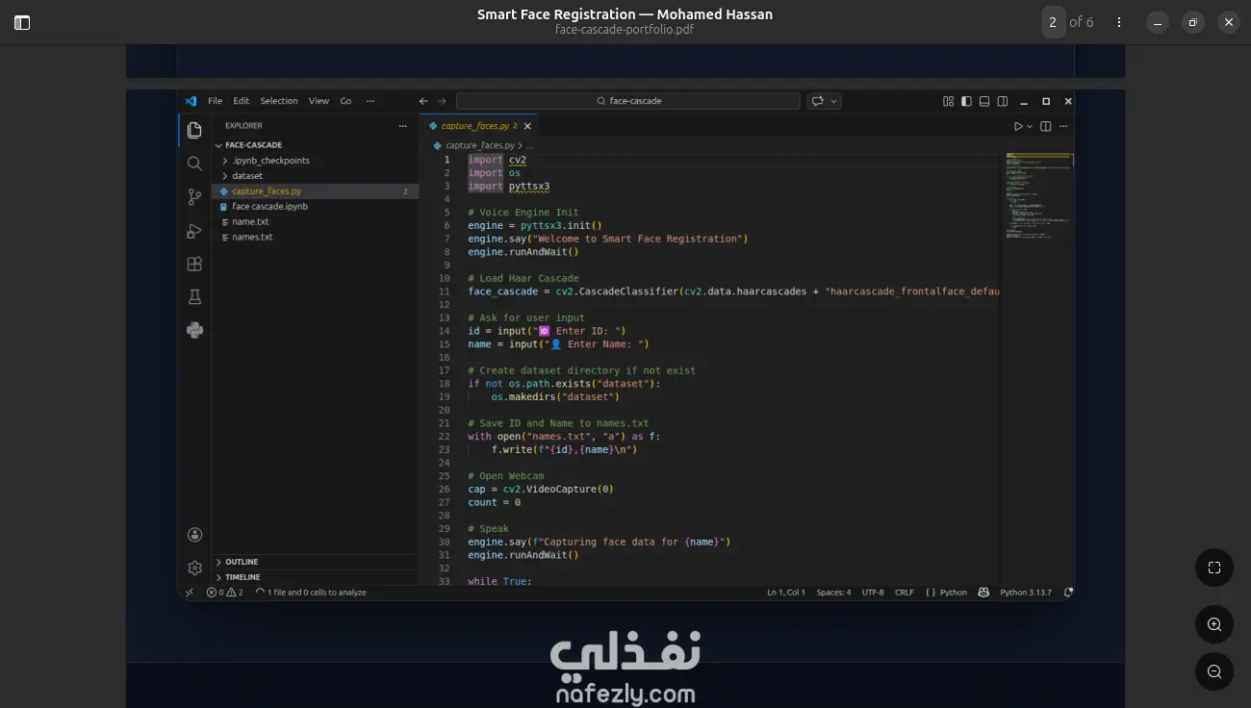Open the Selection menu in VS Code
This screenshot has height=708, width=1251.
[x=279, y=101]
